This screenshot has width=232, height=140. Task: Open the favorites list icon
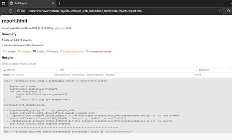229,11
